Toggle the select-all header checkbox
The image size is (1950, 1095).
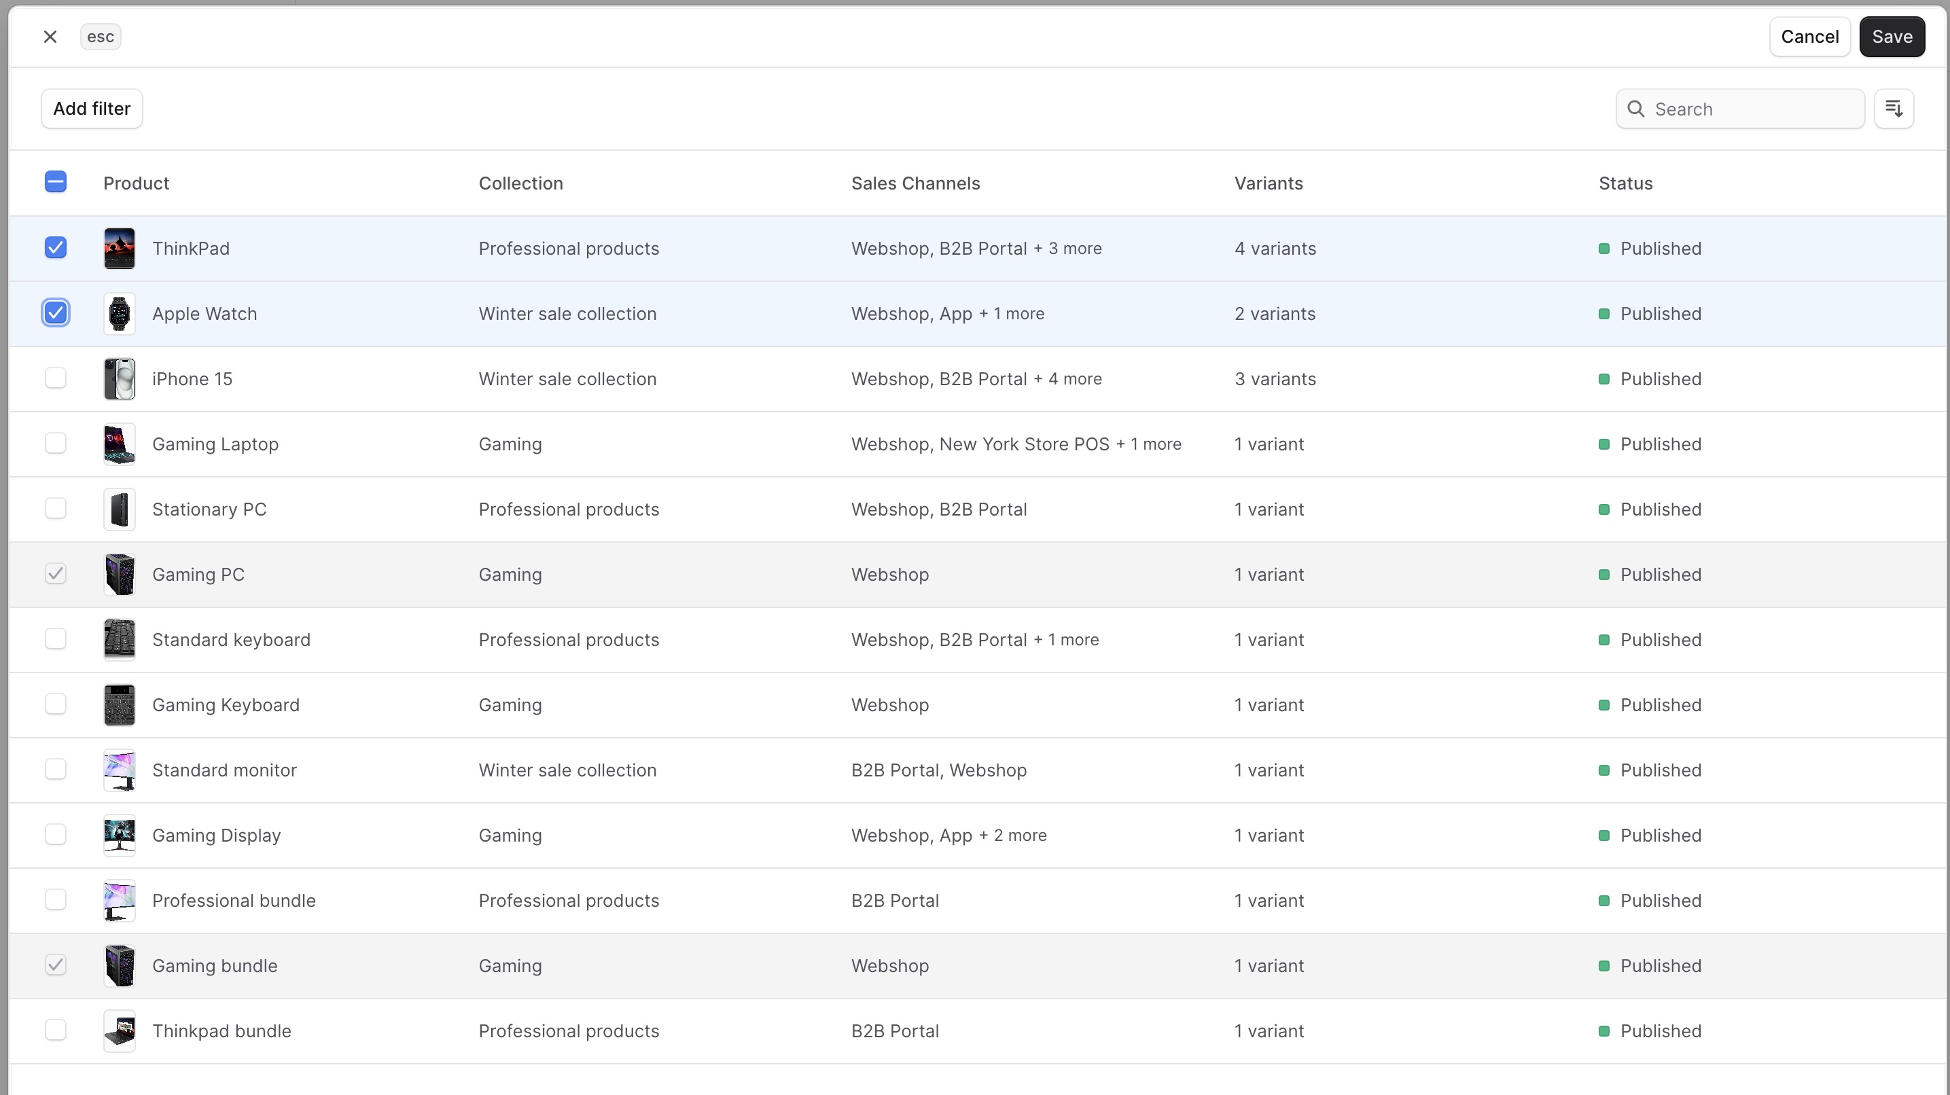(x=55, y=181)
